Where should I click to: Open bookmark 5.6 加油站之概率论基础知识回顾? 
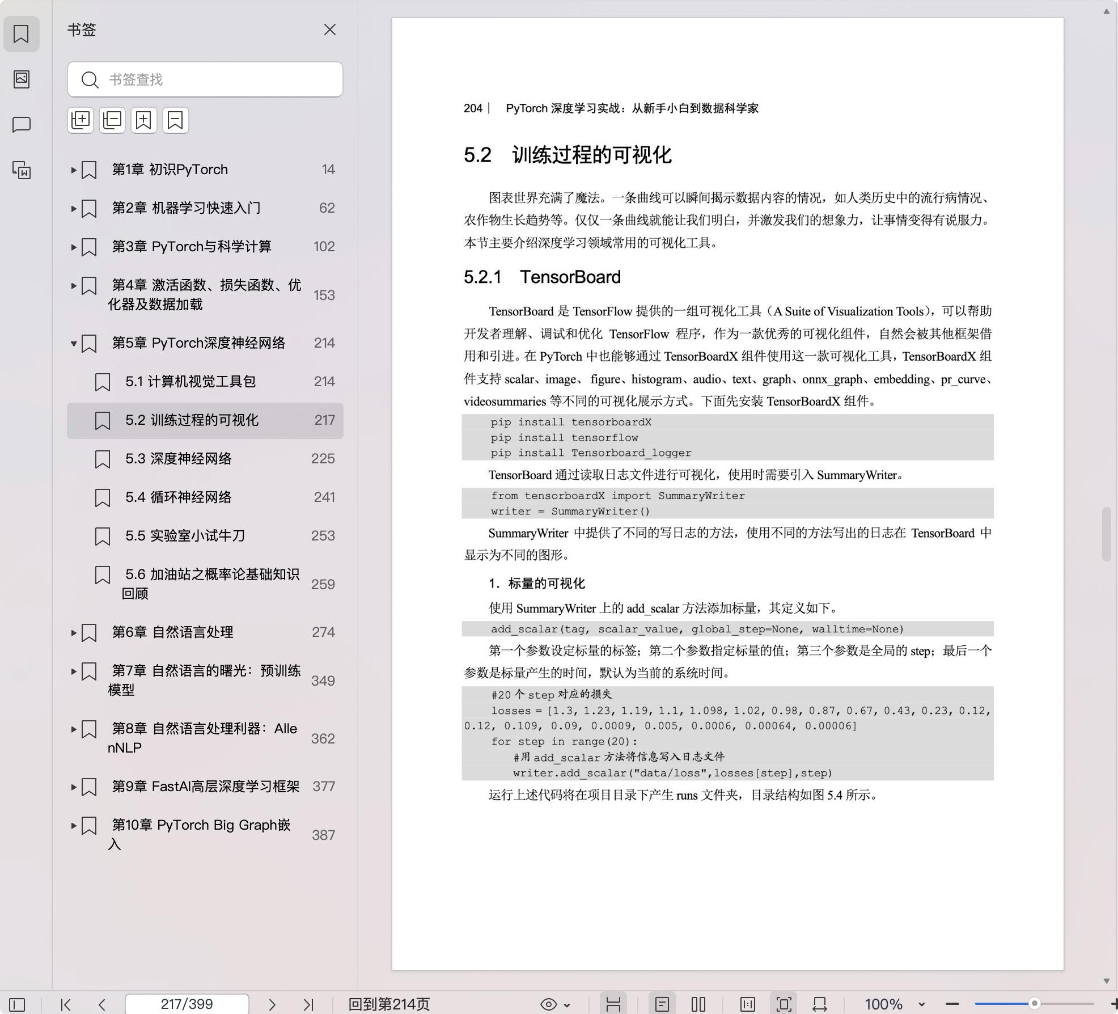205,584
